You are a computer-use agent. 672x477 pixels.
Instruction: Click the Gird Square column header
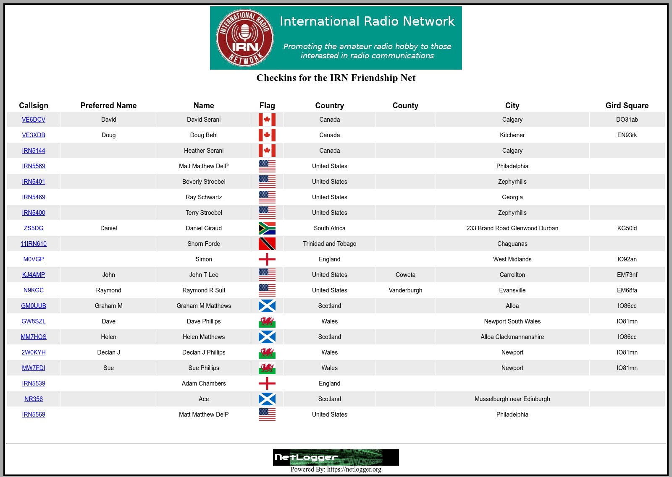(627, 106)
